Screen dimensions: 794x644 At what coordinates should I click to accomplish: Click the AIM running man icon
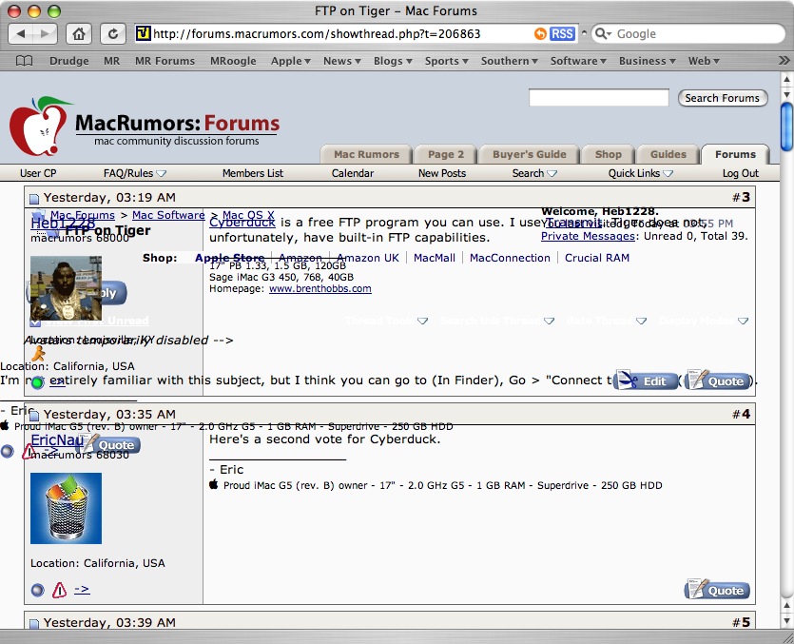click(x=38, y=353)
